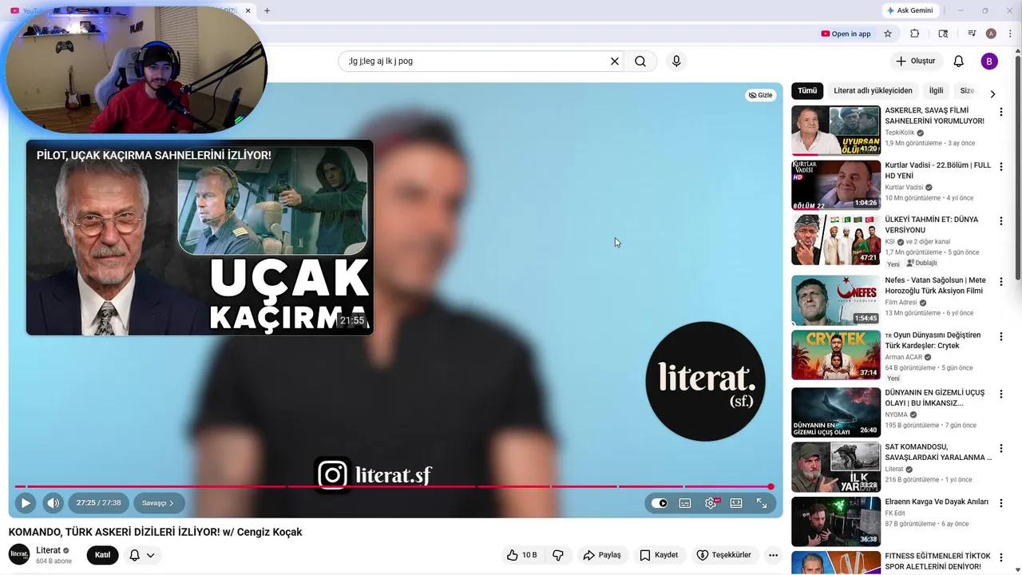Open options for Kurtlar Vadisi 22.Bölüm video

click(1001, 167)
